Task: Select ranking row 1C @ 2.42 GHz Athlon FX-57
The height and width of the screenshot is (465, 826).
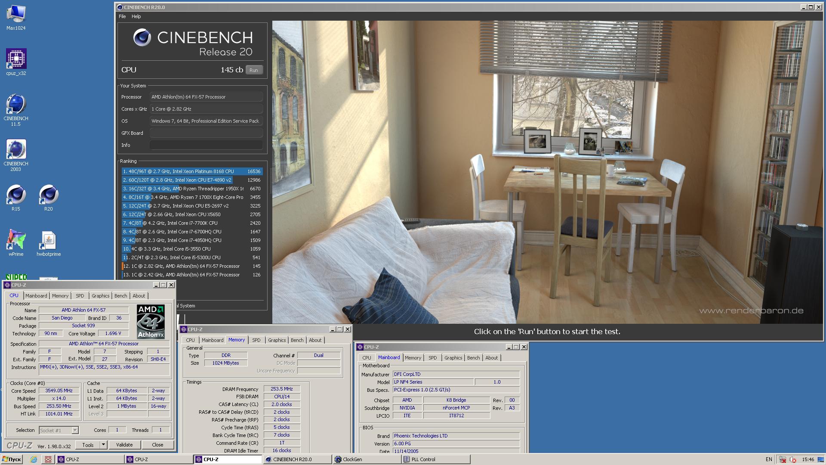Action: tap(192, 275)
